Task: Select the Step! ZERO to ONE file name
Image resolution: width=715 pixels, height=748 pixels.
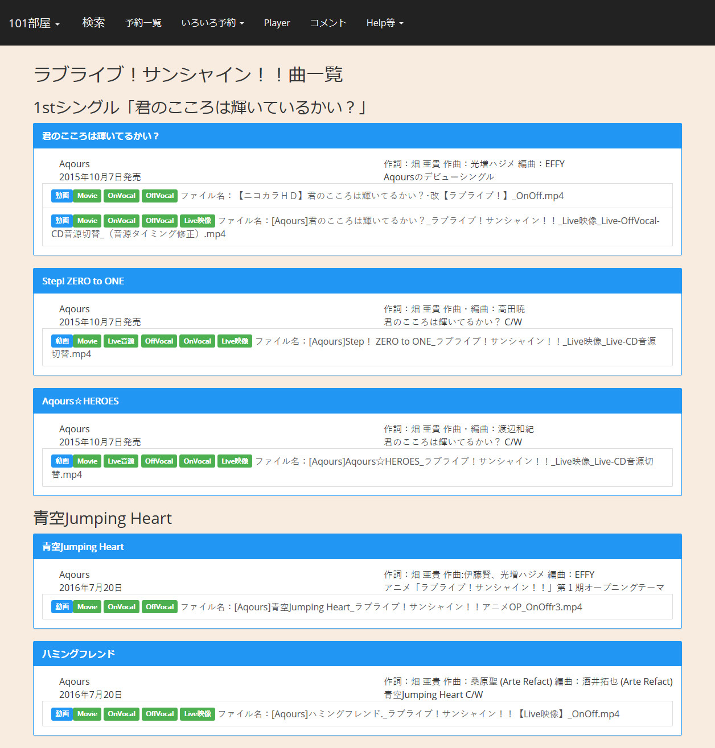Action: click(354, 347)
